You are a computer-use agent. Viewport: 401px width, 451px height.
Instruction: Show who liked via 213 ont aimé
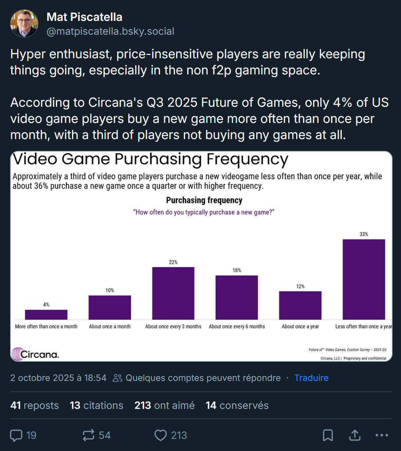[164, 405]
